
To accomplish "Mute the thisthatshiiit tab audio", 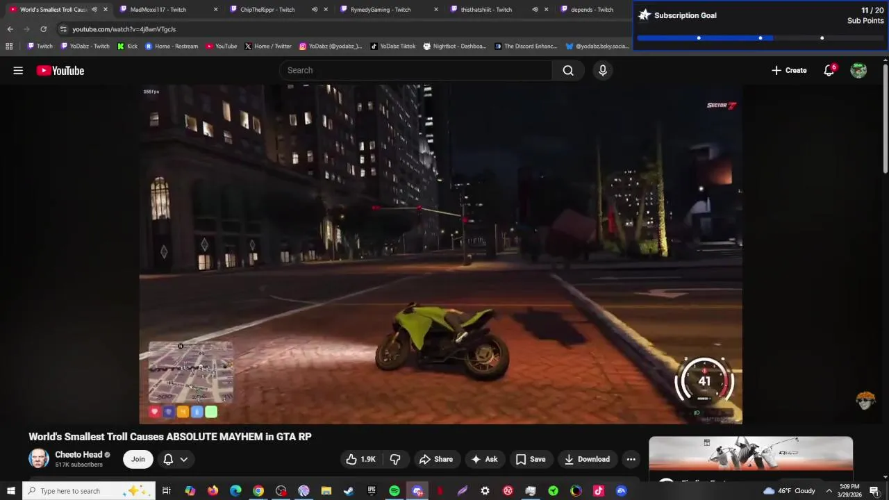I will 535,10.
